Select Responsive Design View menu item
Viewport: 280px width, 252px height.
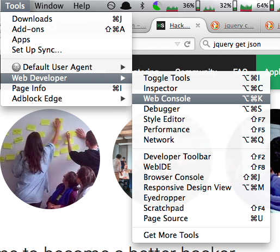(x=201, y=188)
